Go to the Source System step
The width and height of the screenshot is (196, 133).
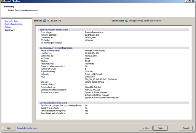[x=11, y=21]
